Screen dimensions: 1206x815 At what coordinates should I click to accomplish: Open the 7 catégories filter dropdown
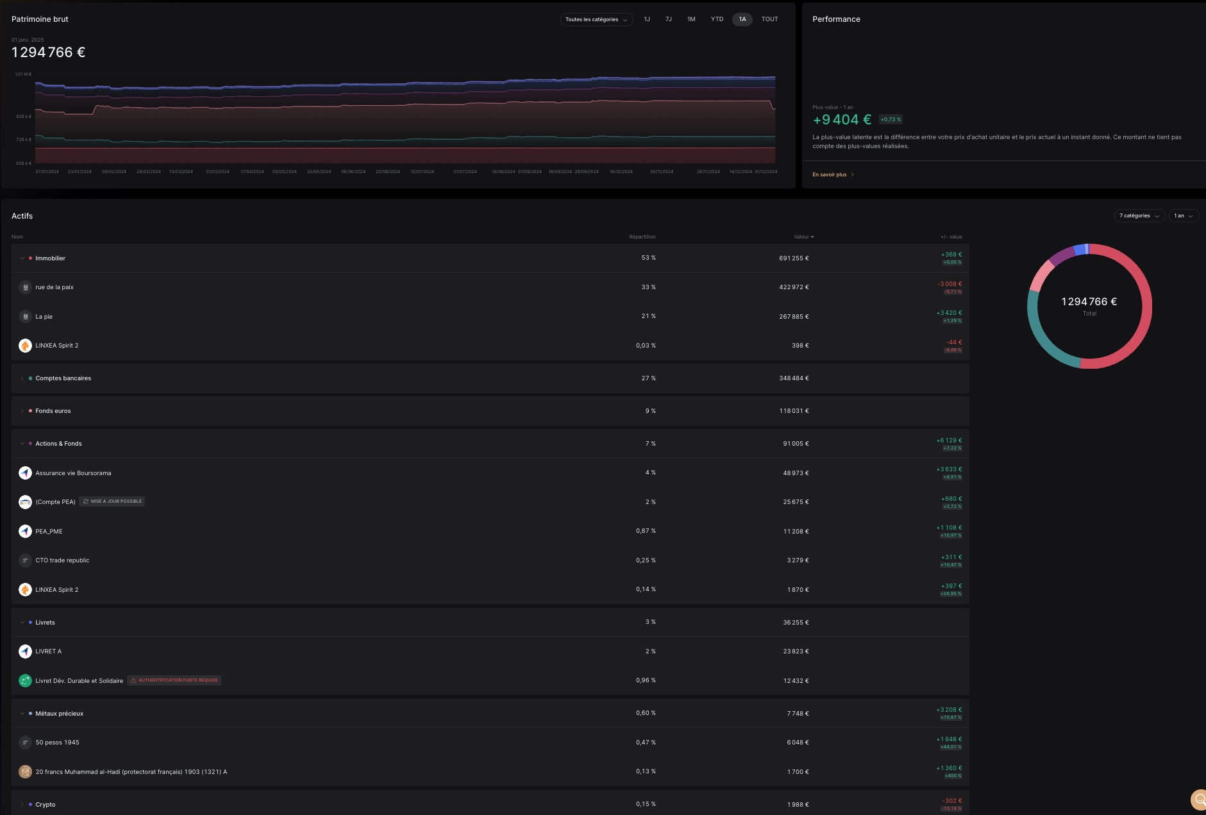[1139, 216]
